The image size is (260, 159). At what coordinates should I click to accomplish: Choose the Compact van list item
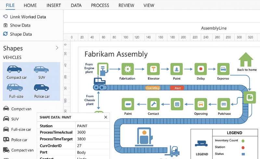[x=18, y=150]
